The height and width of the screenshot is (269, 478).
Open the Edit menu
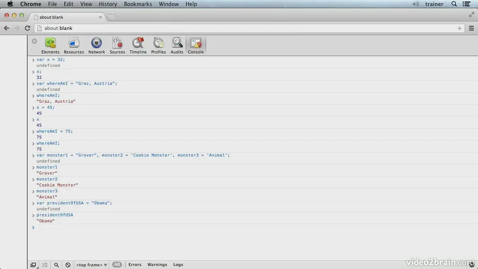tap(68, 4)
